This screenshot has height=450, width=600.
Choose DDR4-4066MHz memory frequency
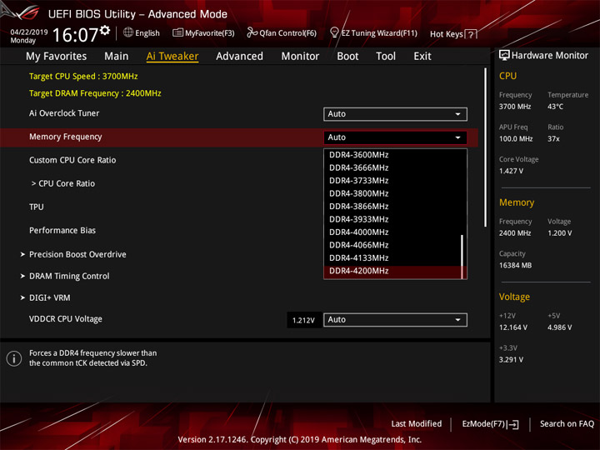click(x=392, y=245)
